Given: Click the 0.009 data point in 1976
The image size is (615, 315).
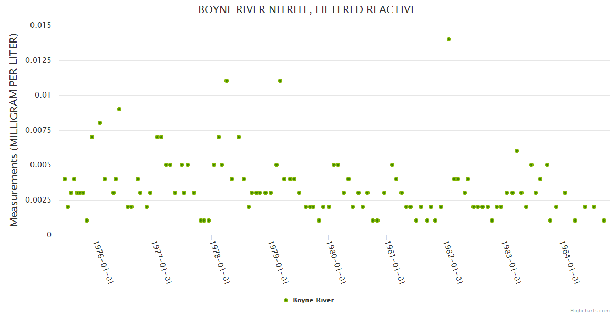Looking at the screenshot, I should point(119,109).
